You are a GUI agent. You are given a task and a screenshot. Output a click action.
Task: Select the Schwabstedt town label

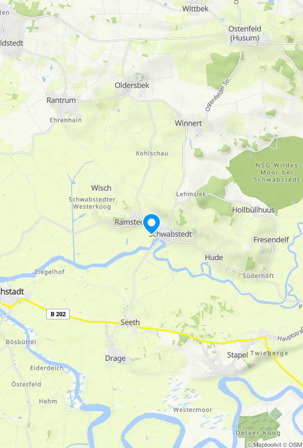point(170,234)
